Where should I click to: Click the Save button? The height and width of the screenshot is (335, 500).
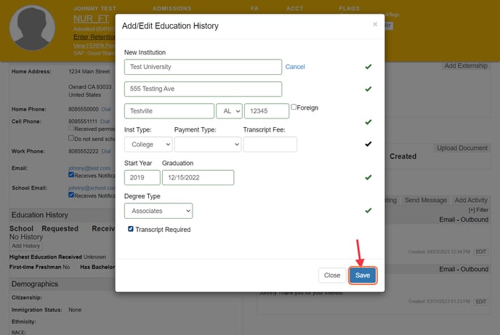pos(362,275)
